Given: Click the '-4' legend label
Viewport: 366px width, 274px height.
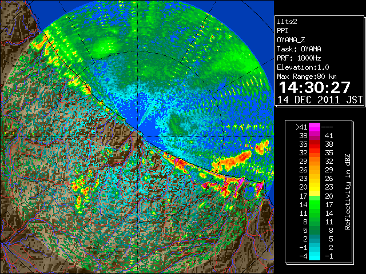Looking at the screenshot, I should pyautogui.click(x=303, y=256).
